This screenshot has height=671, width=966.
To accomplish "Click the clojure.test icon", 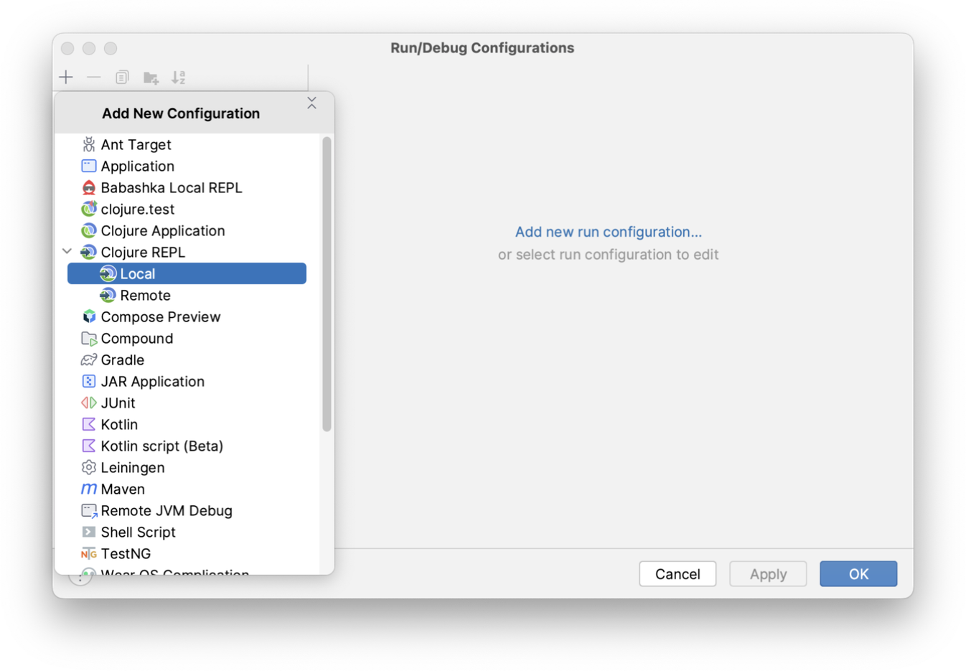I will [x=88, y=209].
